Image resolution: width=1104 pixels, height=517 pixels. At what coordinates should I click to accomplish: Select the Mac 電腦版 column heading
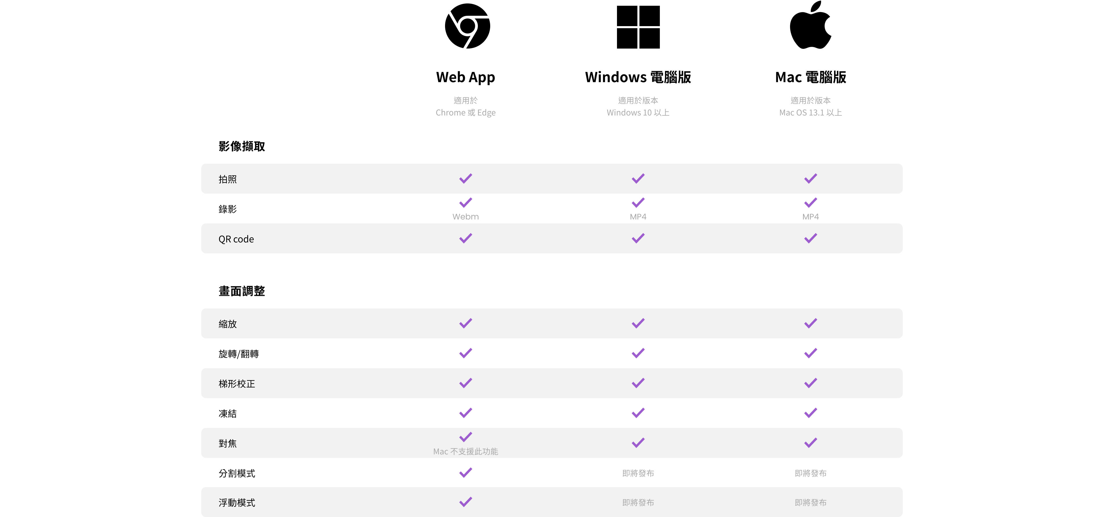[x=810, y=78]
